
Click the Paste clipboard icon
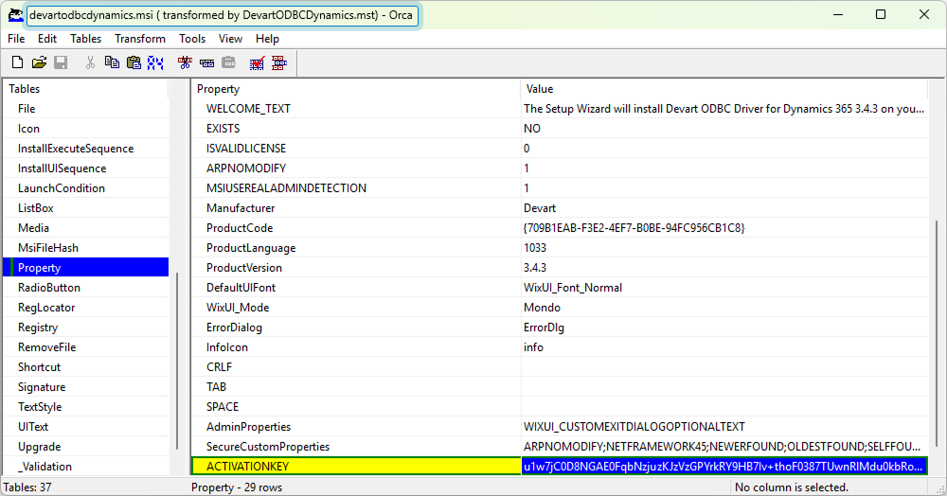click(x=134, y=62)
